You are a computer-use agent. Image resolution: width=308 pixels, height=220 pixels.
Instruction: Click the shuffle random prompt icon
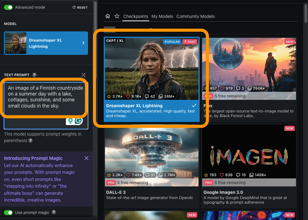pos(83,75)
